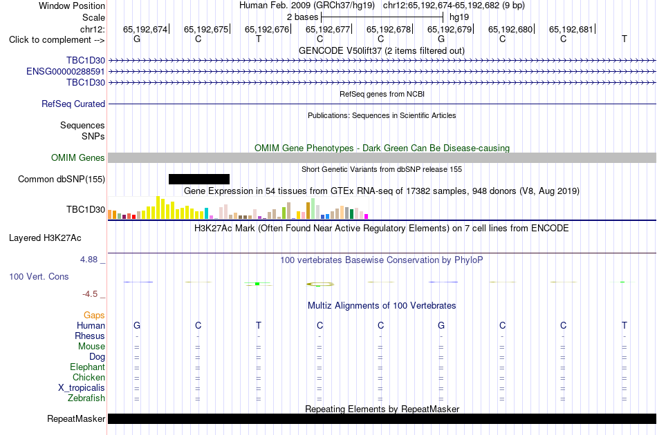657x435 pixels.
Task: Click the -4.5 PhyloP lower limit
Action: click(90, 294)
